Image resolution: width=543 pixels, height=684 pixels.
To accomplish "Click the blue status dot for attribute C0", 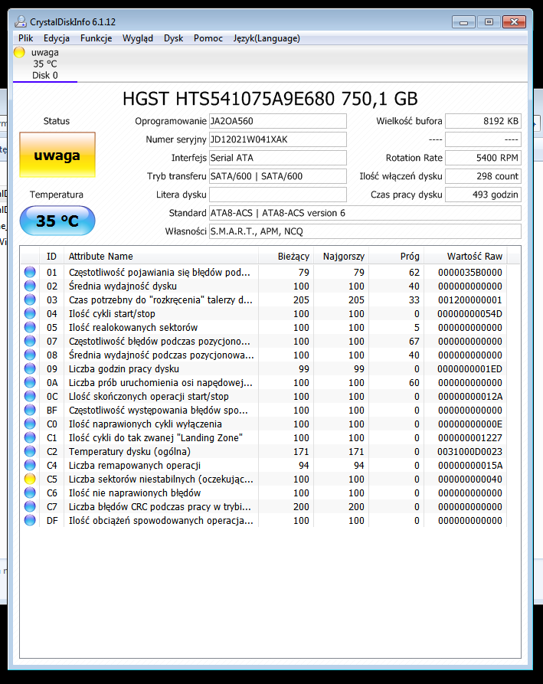I will click(x=30, y=424).
